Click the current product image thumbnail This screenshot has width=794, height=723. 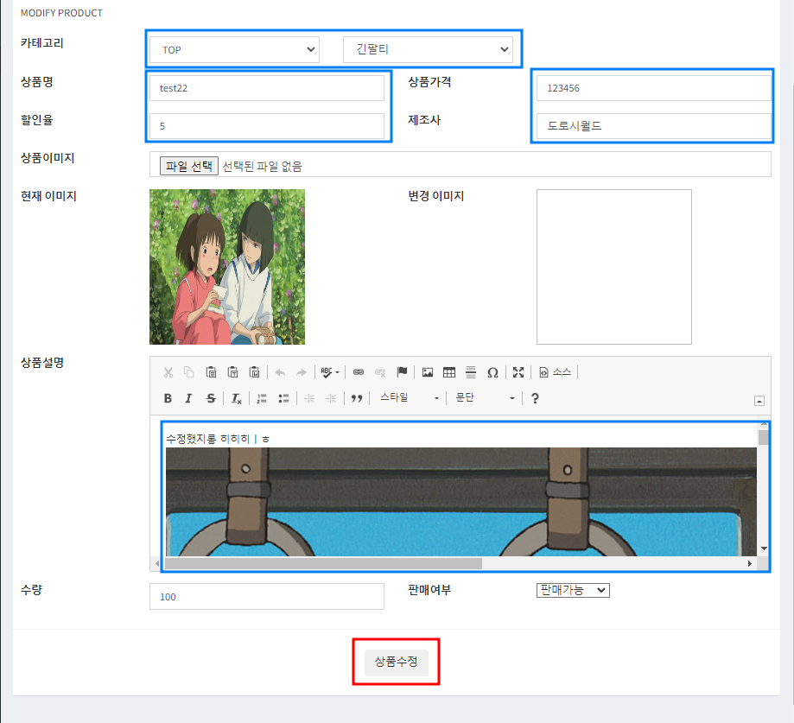(x=227, y=267)
